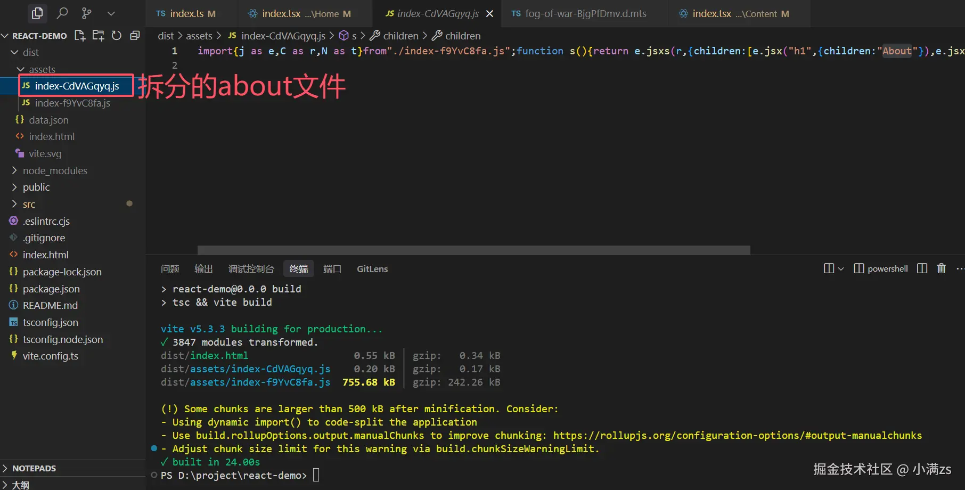Switch to fog-of-war-BjgPfDmv.d.mts tab
The image size is (965, 490).
click(585, 14)
